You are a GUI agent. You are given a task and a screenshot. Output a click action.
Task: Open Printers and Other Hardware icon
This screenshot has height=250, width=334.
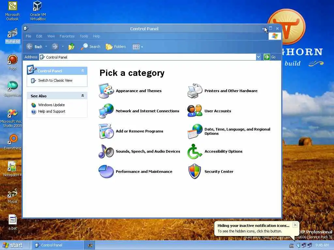[195, 91]
